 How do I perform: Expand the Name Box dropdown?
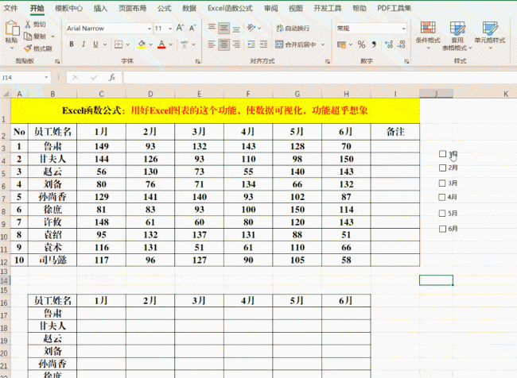point(46,77)
